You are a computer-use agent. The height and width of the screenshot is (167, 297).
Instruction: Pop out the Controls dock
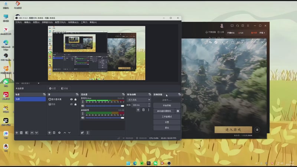(179, 94)
